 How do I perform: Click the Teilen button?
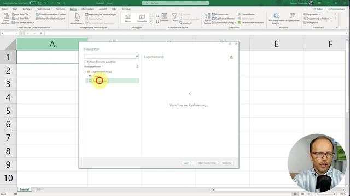tap(318, 9)
